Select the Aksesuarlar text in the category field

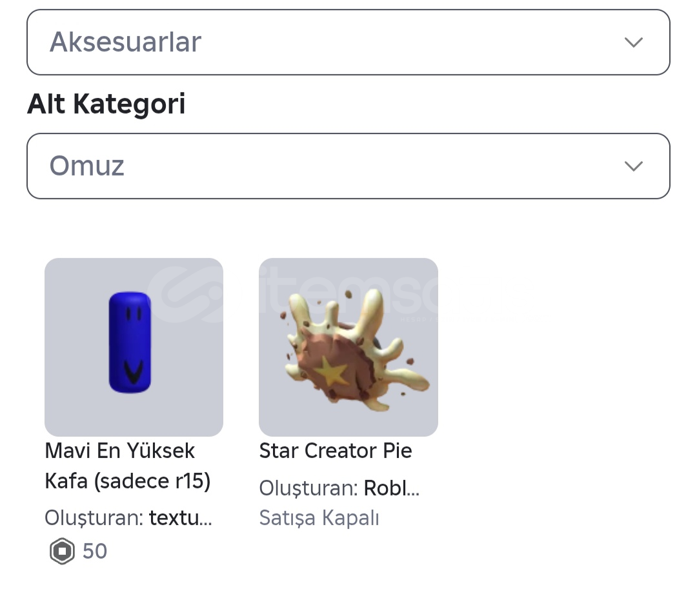tap(125, 43)
